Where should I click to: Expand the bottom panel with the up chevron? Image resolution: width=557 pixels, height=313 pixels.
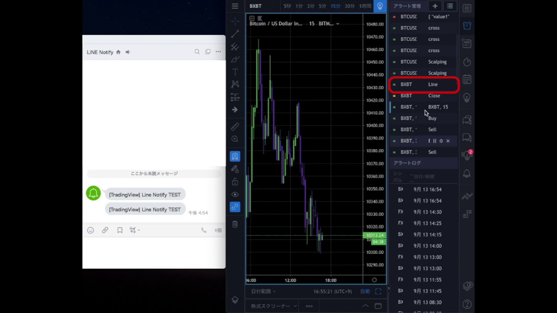pos(366,306)
